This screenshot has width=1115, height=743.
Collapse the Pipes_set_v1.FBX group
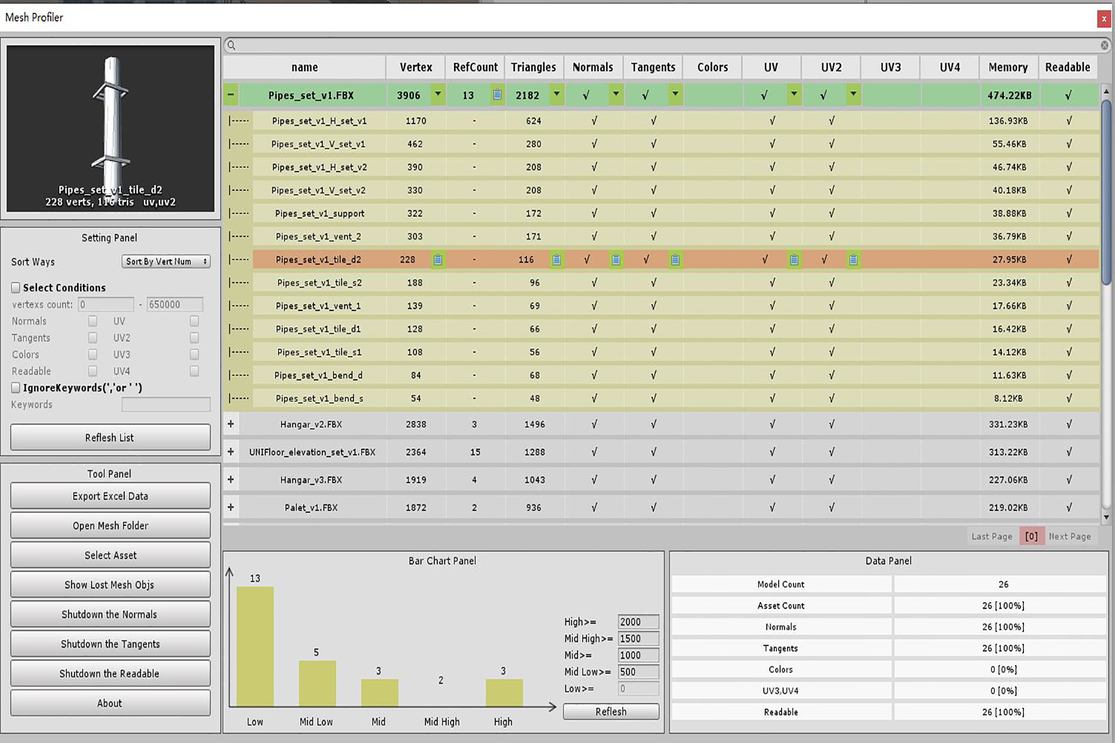point(230,95)
